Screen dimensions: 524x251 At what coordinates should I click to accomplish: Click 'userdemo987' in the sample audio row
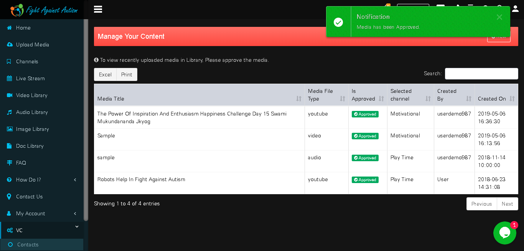point(454,157)
